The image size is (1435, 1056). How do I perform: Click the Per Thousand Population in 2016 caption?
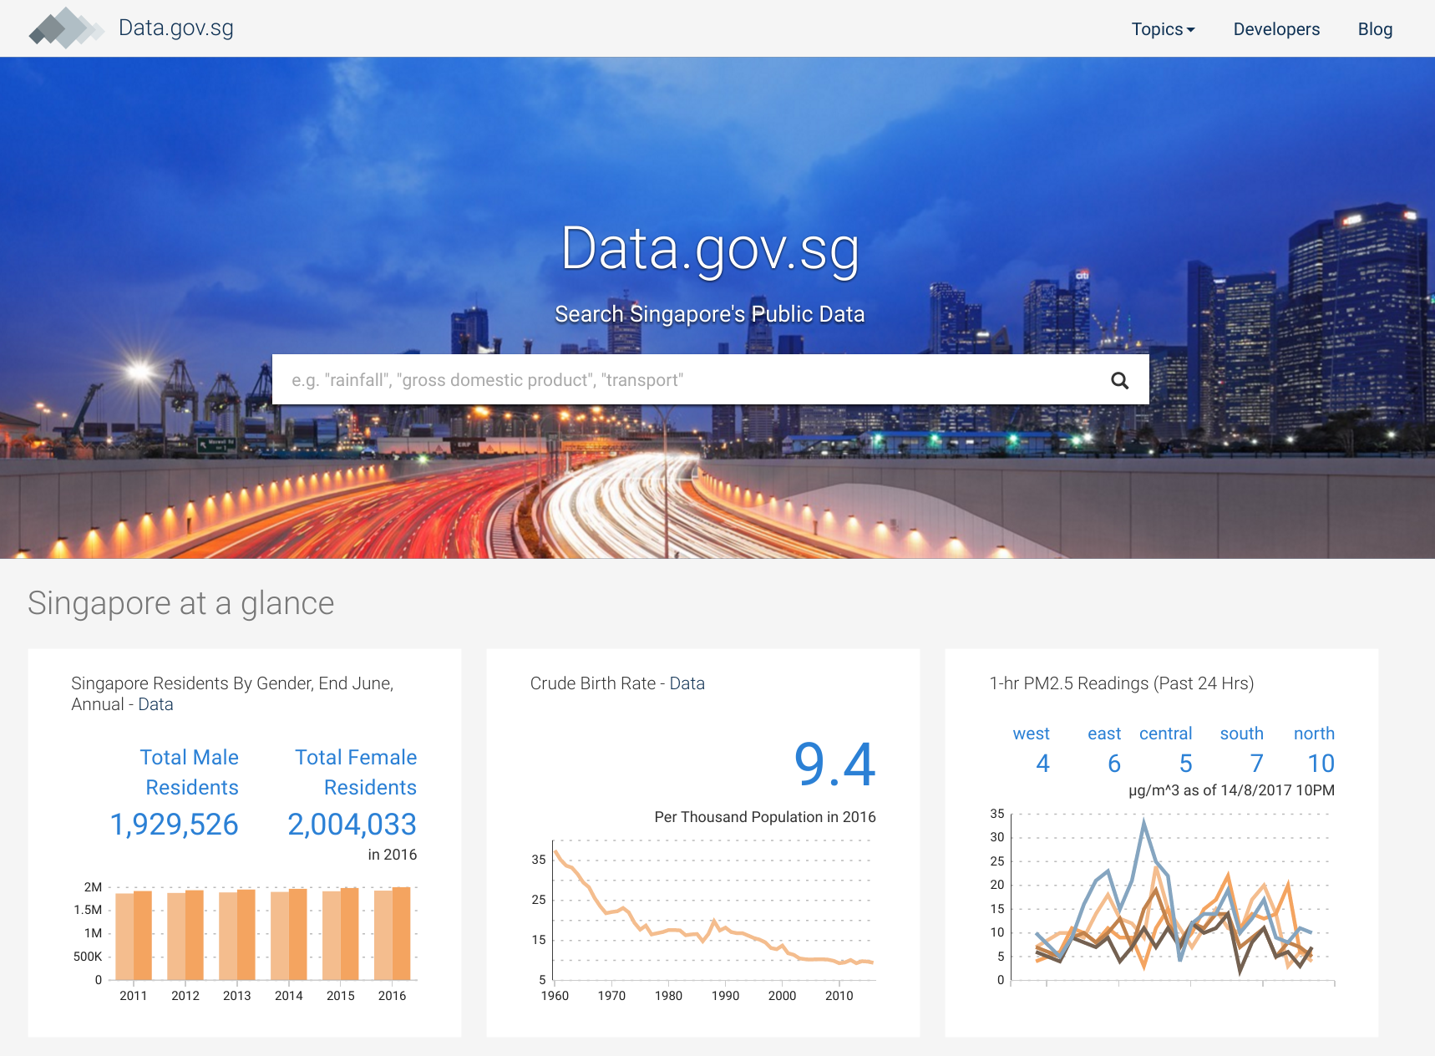[765, 817]
